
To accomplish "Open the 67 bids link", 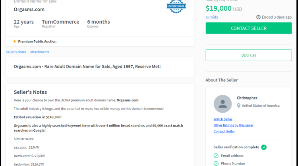I will click(211, 17).
